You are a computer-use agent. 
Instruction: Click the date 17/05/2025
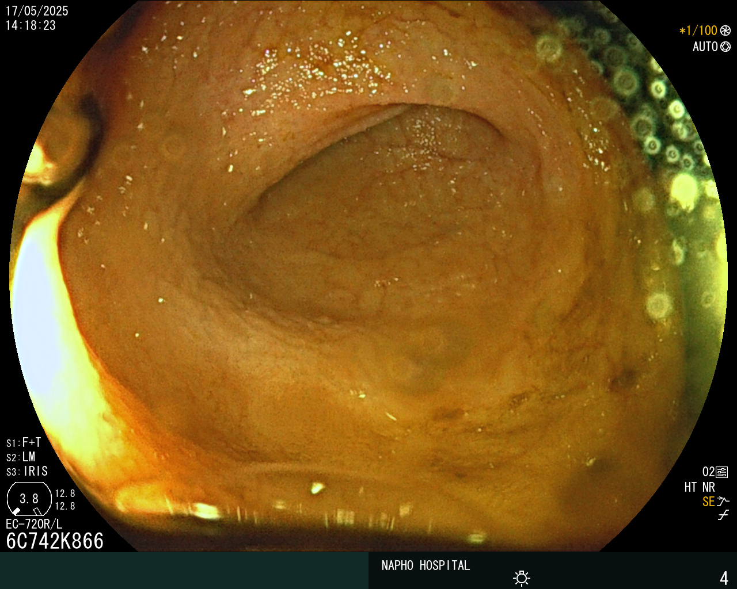(x=37, y=11)
